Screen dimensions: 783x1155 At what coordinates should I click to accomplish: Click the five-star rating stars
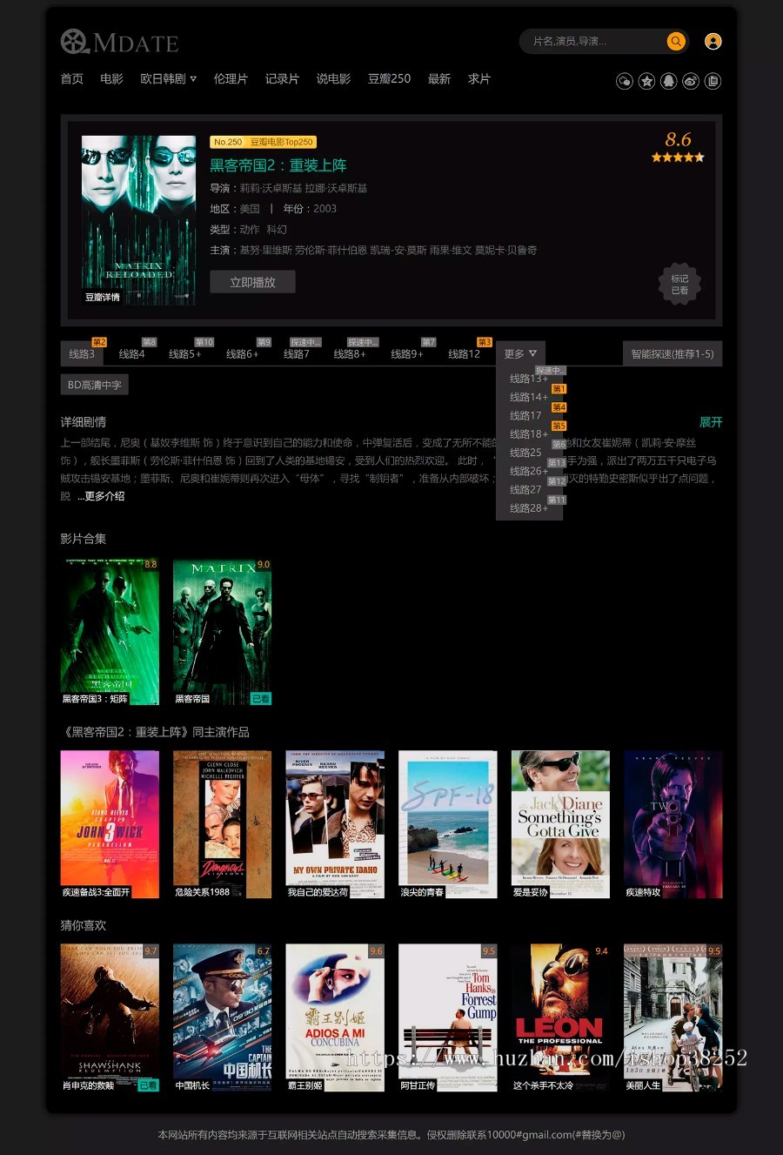coord(678,158)
